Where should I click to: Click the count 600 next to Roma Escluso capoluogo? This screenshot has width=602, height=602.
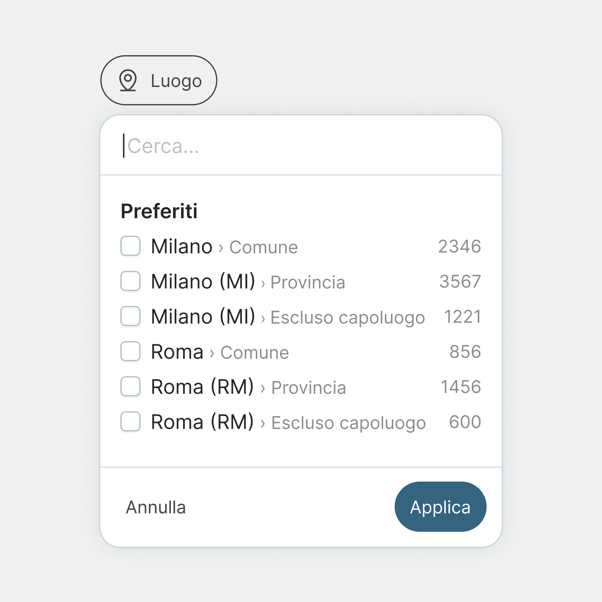coord(464,423)
